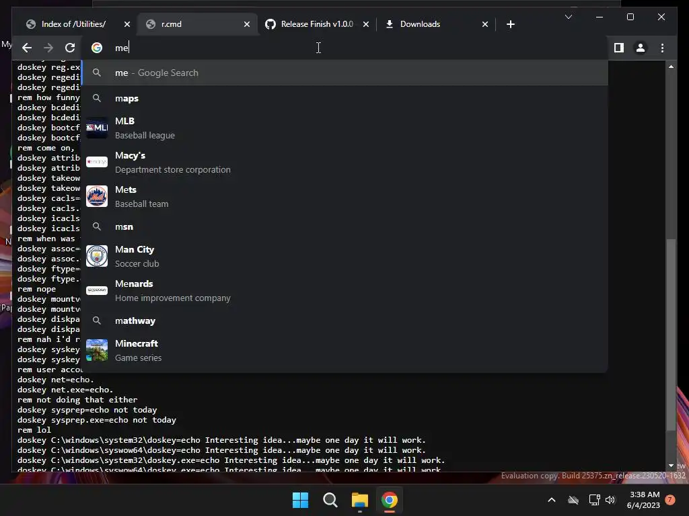Click the Minecraft image thumbnail

[97, 350]
